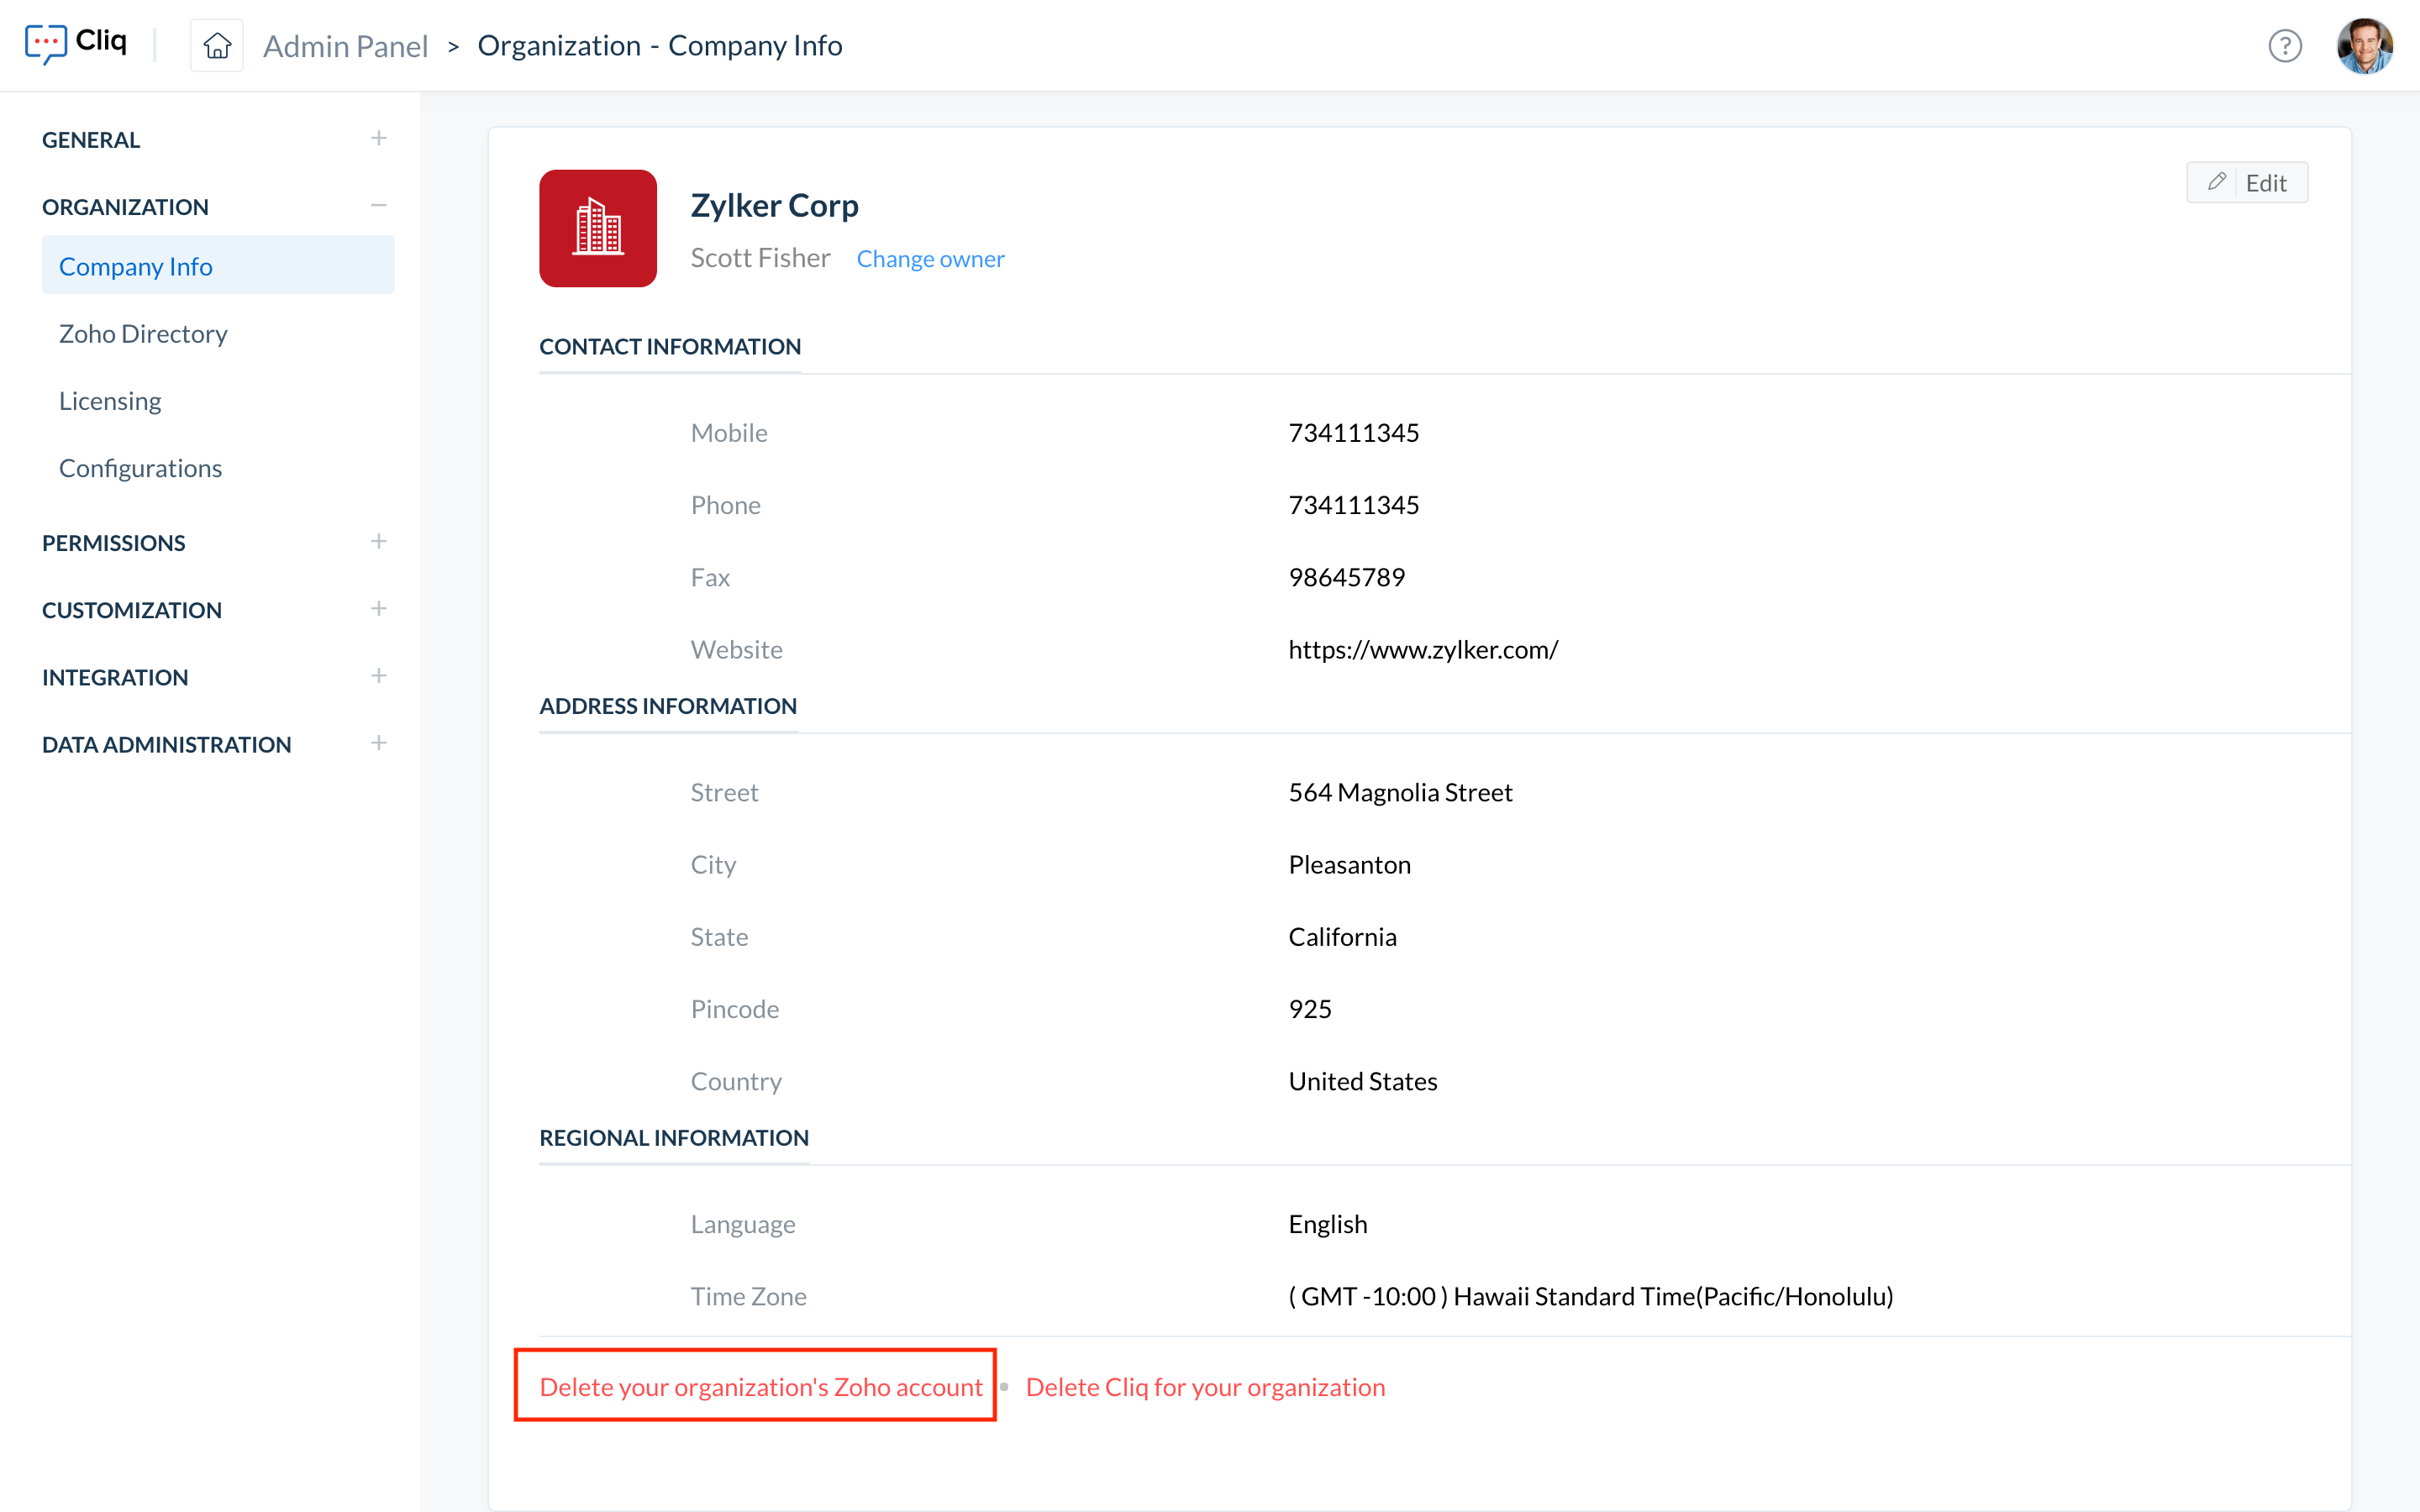
Task: Click Admin Panel breadcrumb
Action: (x=345, y=46)
